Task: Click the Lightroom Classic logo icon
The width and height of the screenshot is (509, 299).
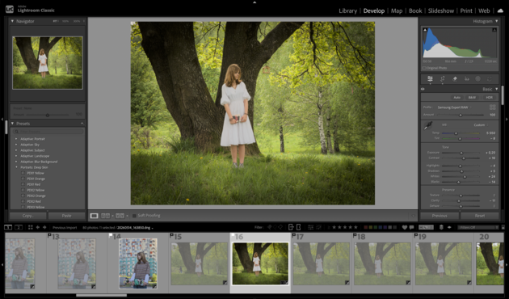Action: [x=10, y=10]
